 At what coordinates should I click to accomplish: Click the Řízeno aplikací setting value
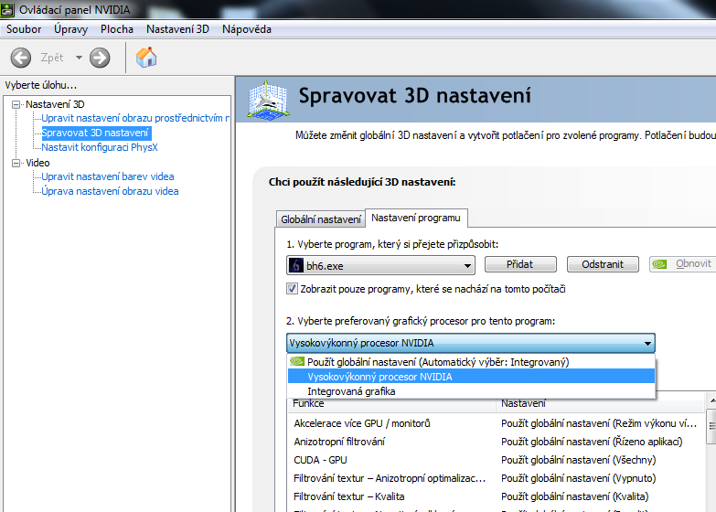[592, 442]
